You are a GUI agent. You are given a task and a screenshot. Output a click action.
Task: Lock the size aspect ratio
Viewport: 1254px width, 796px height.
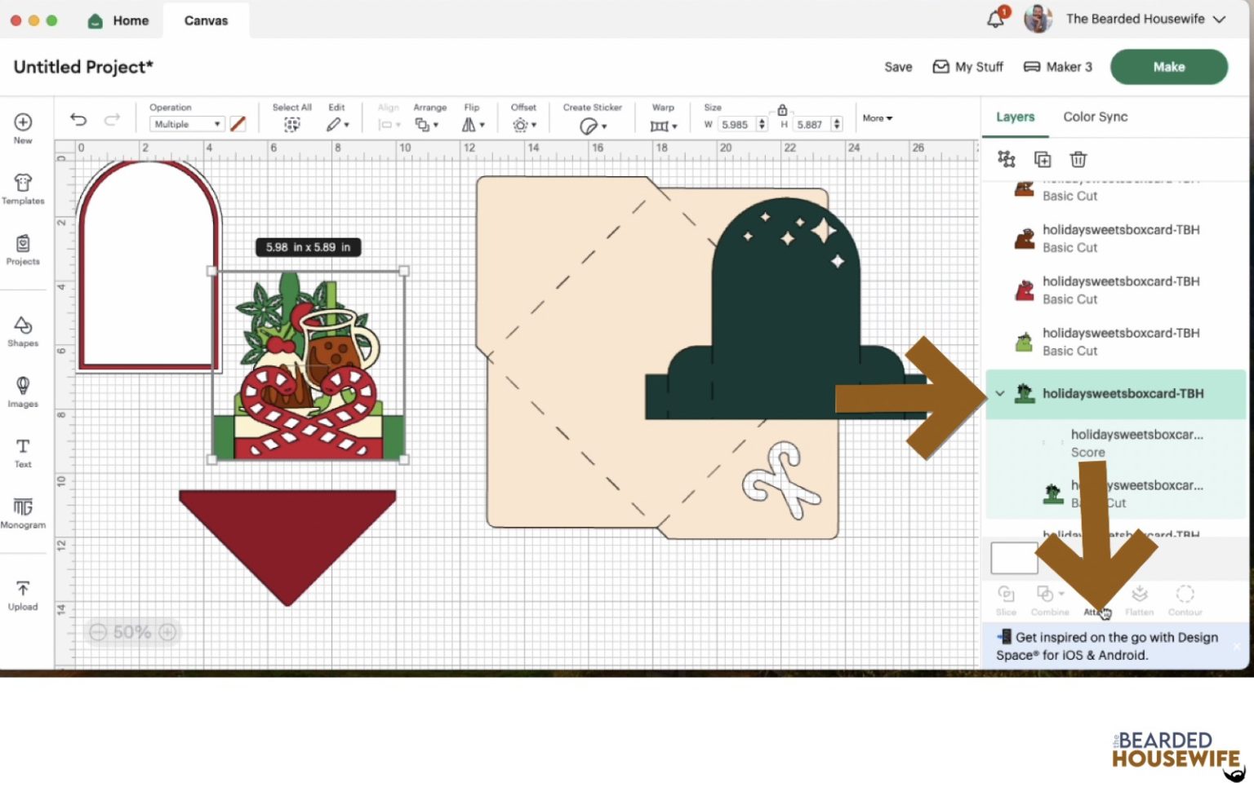(x=782, y=109)
